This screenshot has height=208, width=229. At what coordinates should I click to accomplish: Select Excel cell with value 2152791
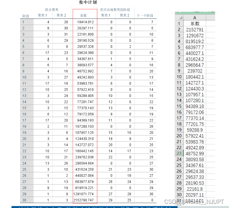click(x=195, y=30)
